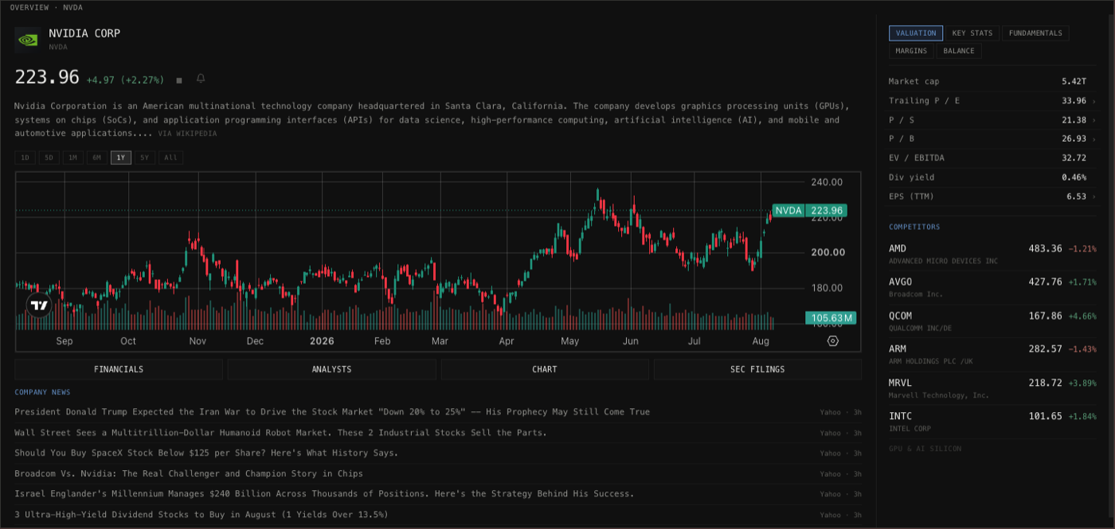Open INTC Intel competitor row

click(992, 421)
